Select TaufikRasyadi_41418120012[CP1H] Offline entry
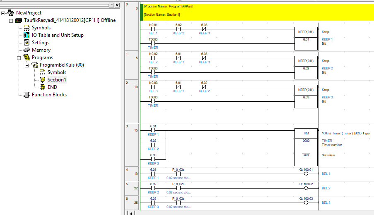This screenshot has height=215, width=374. [x=70, y=20]
